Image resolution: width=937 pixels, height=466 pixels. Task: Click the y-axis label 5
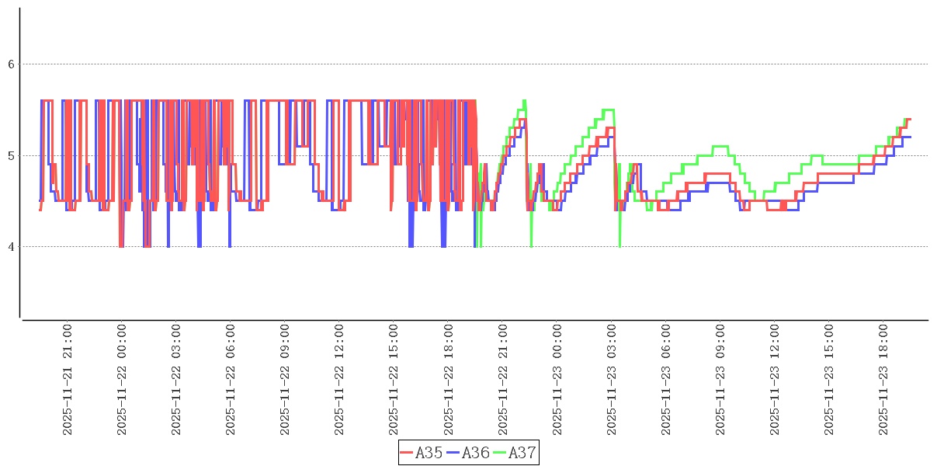pos(12,156)
